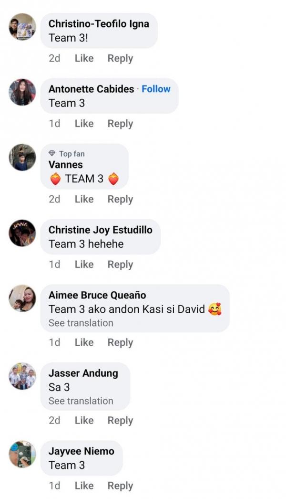This screenshot has height=499, width=286.
Task: Reply to Christine Joy Estudillo's comment
Action: coord(120,265)
